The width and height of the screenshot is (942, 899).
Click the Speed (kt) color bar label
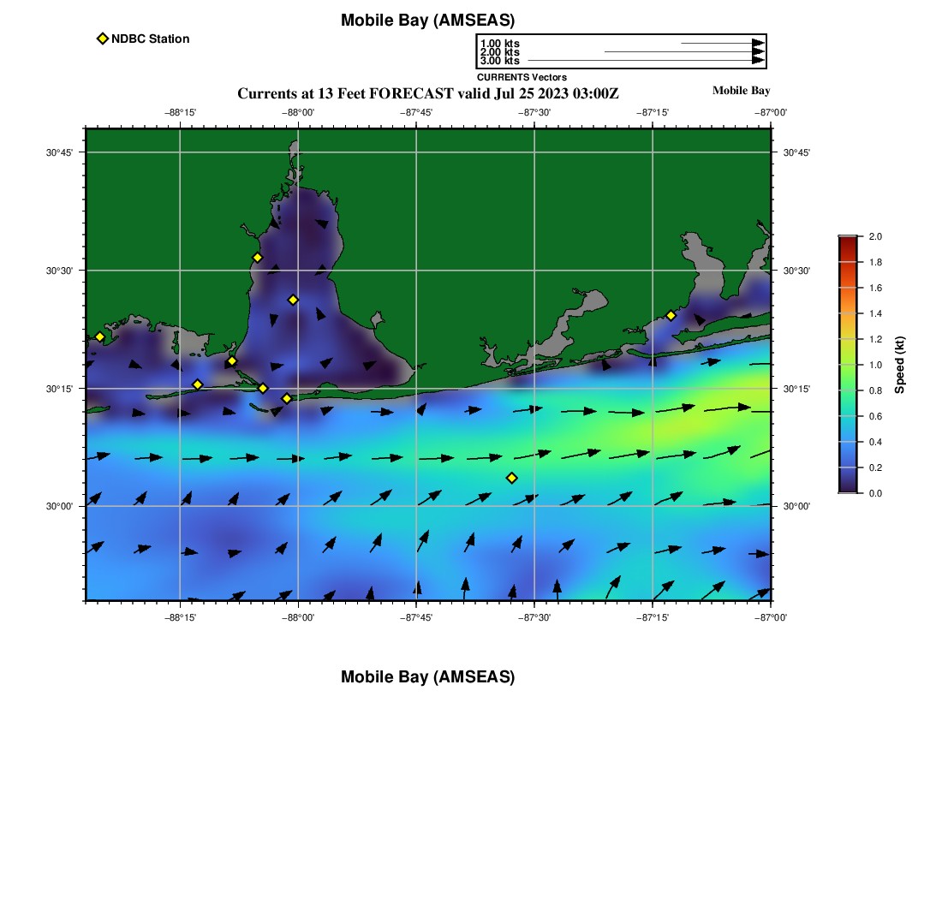click(899, 365)
